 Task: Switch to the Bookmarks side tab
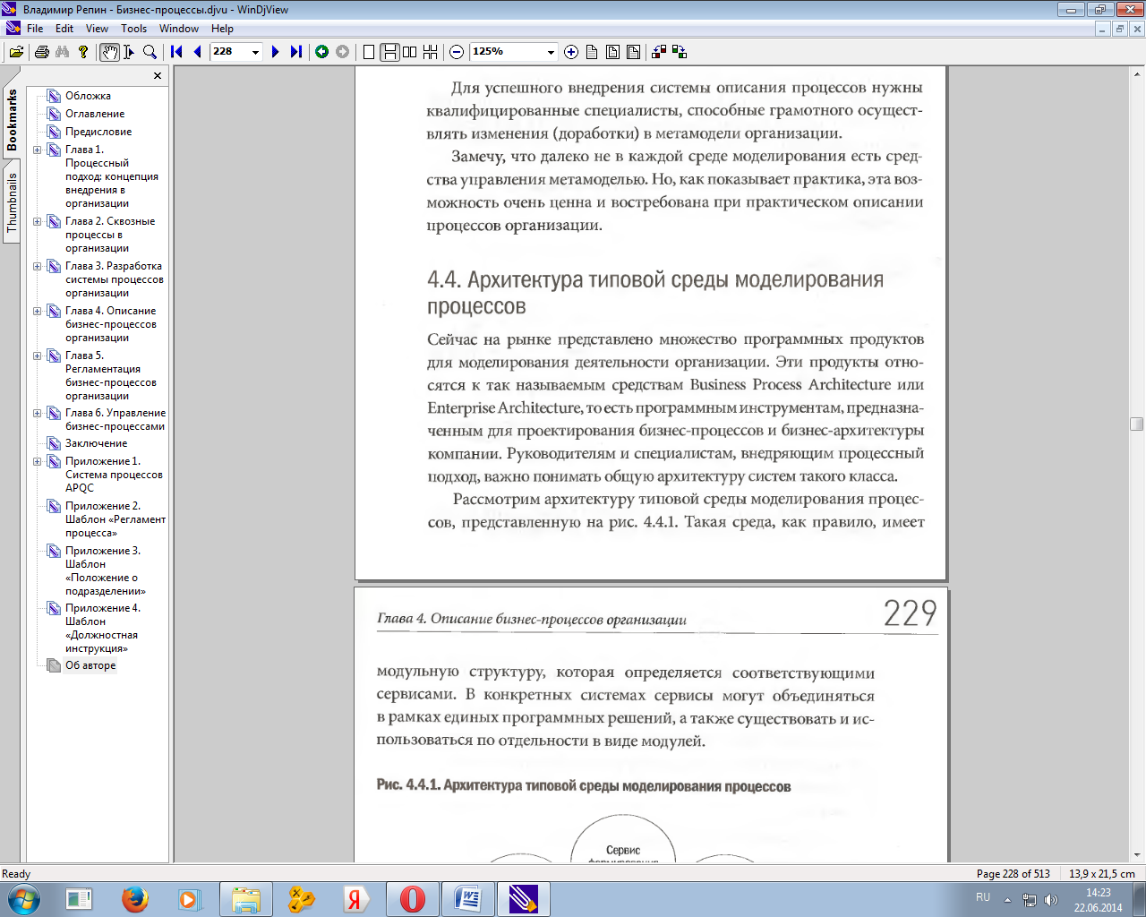(12, 120)
